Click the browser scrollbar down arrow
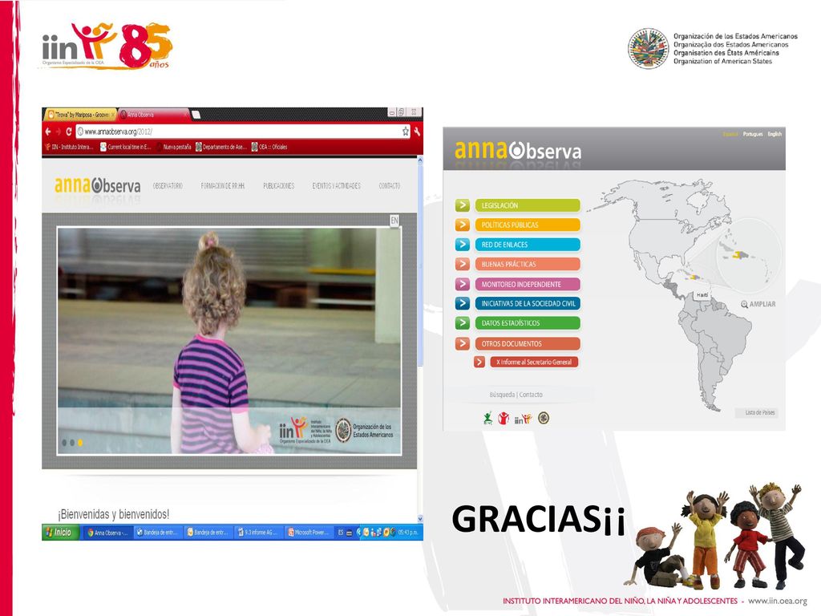This screenshot has width=821, height=616. tap(420, 519)
